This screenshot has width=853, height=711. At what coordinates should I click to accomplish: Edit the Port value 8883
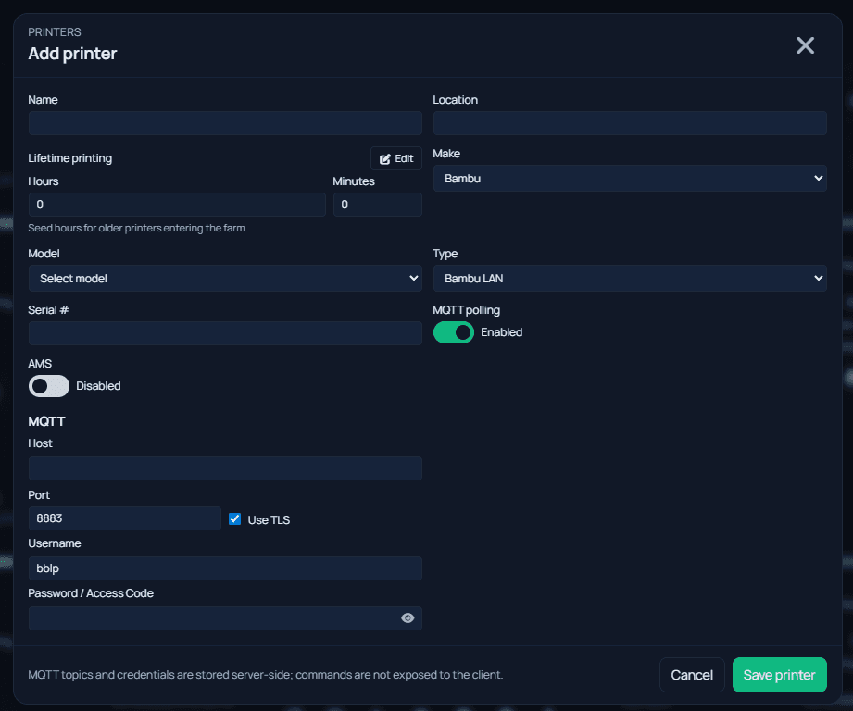(124, 518)
